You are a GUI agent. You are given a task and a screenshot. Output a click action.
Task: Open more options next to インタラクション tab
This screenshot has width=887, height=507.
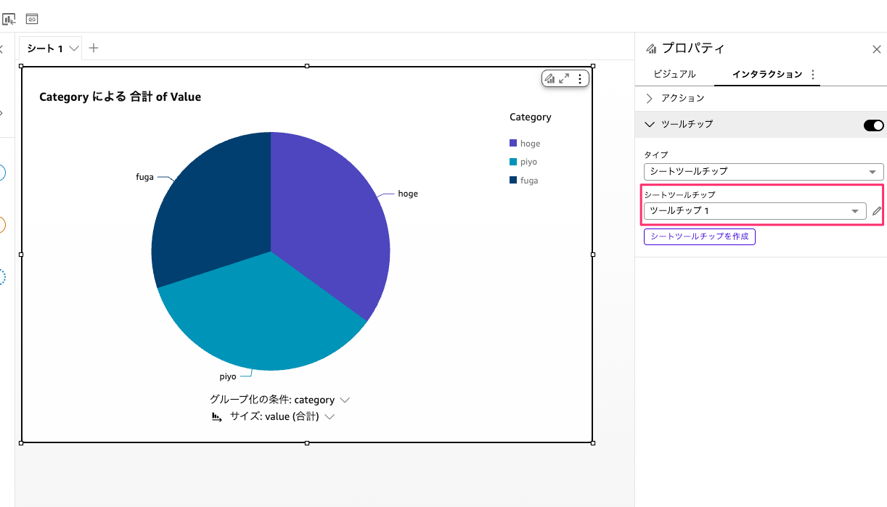812,75
